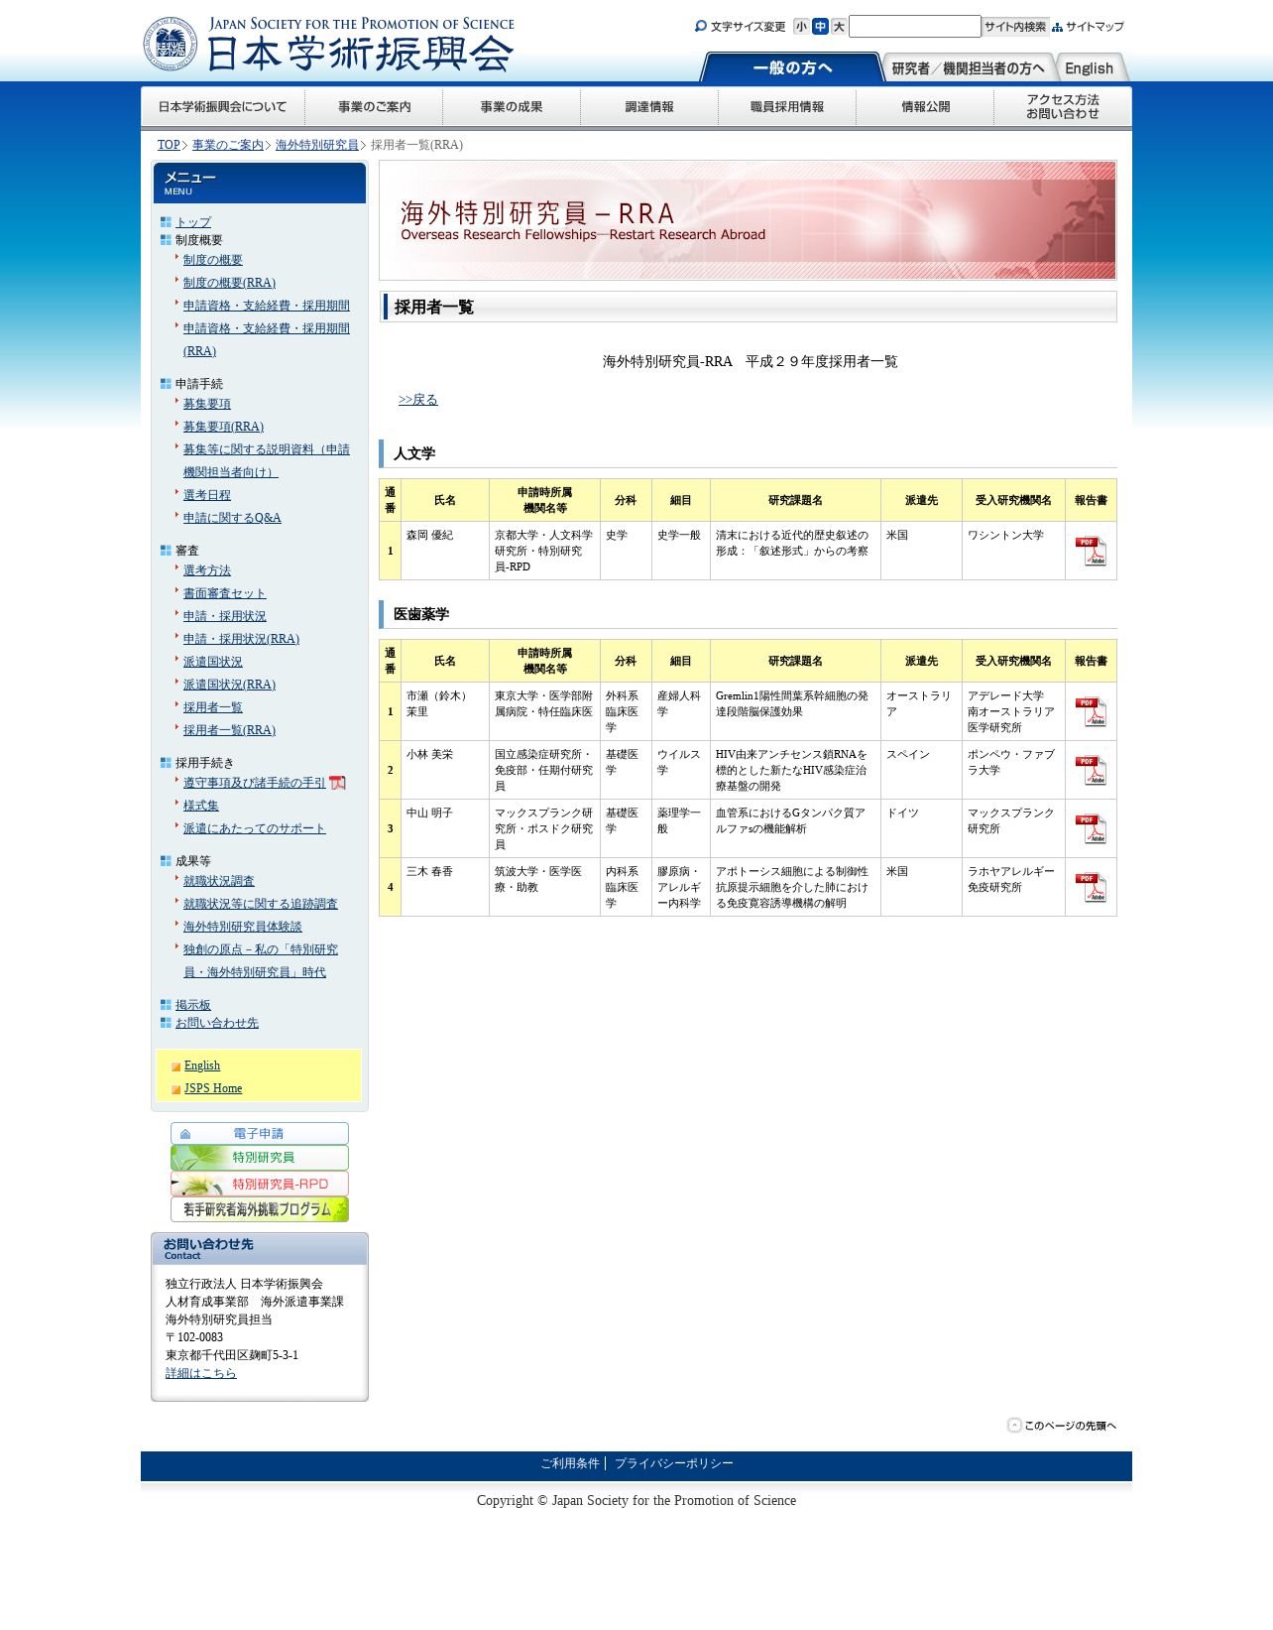
Task: Open 募集要項(RRA) sidebar link
Action: tap(223, 427)
